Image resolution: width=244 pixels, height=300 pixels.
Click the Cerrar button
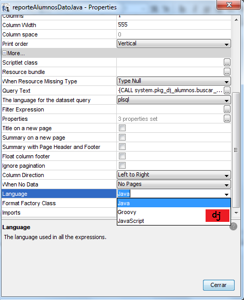(x=219, y=285)
